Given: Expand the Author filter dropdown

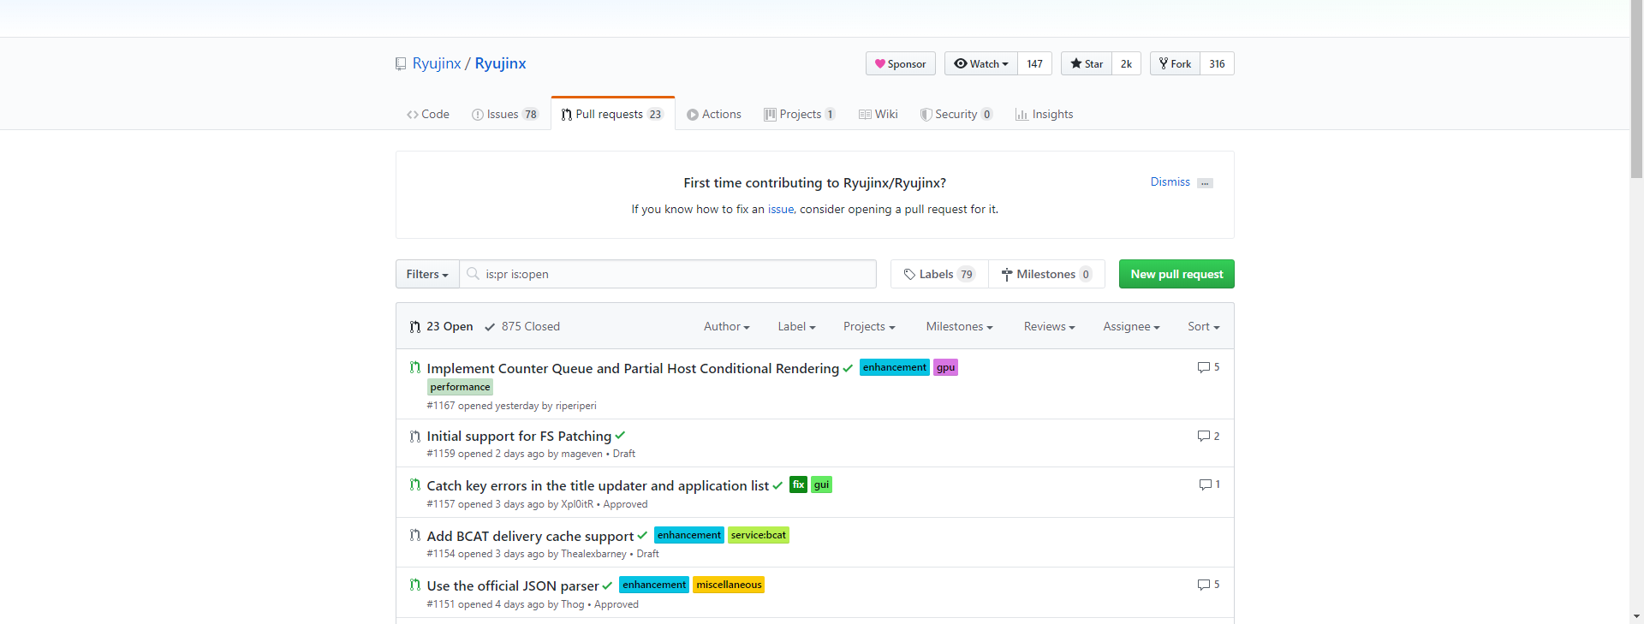Looking at the screenshot, I should [727, 326].
